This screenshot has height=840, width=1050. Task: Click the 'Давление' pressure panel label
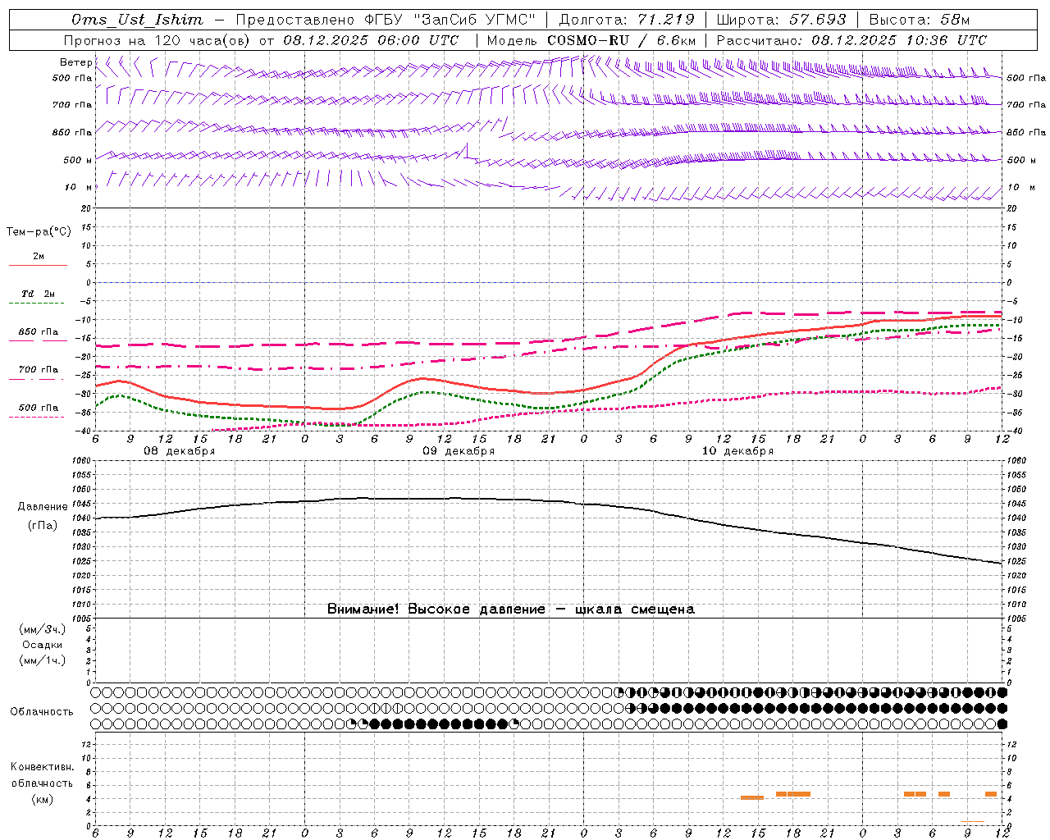(x=43, y=507)
